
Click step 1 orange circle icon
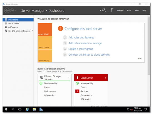click(60, 28)
